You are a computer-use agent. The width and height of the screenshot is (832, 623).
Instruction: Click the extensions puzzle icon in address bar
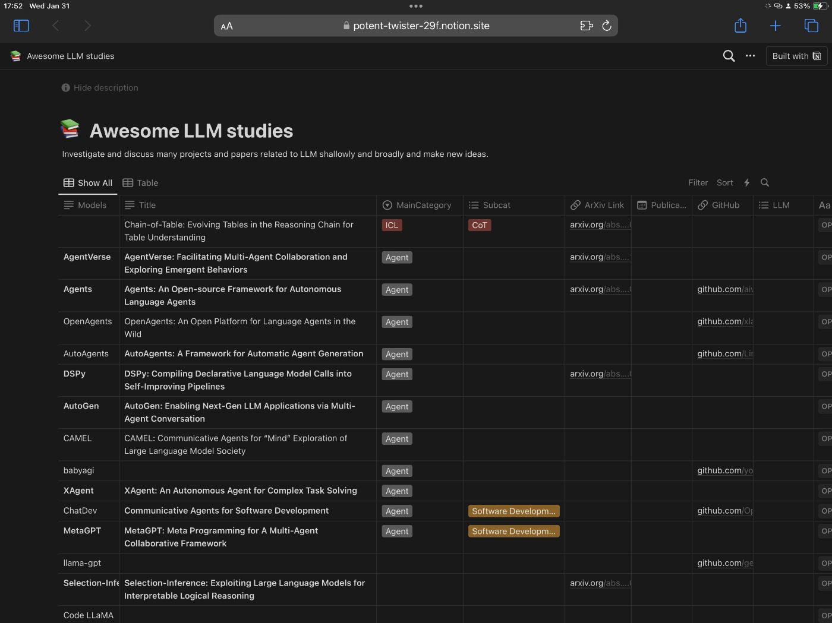click(587, 26)
